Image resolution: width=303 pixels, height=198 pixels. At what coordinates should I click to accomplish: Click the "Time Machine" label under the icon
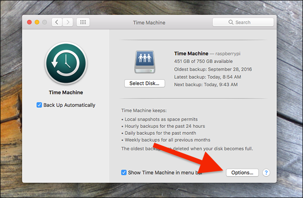tap(66, 92)
